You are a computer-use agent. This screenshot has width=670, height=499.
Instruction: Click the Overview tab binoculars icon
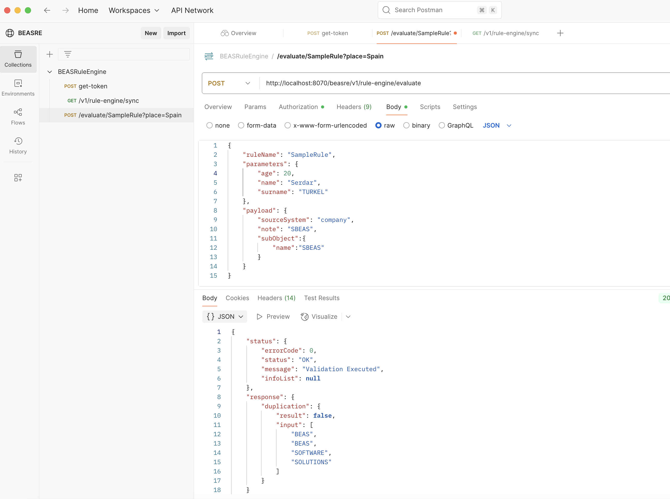225,33
